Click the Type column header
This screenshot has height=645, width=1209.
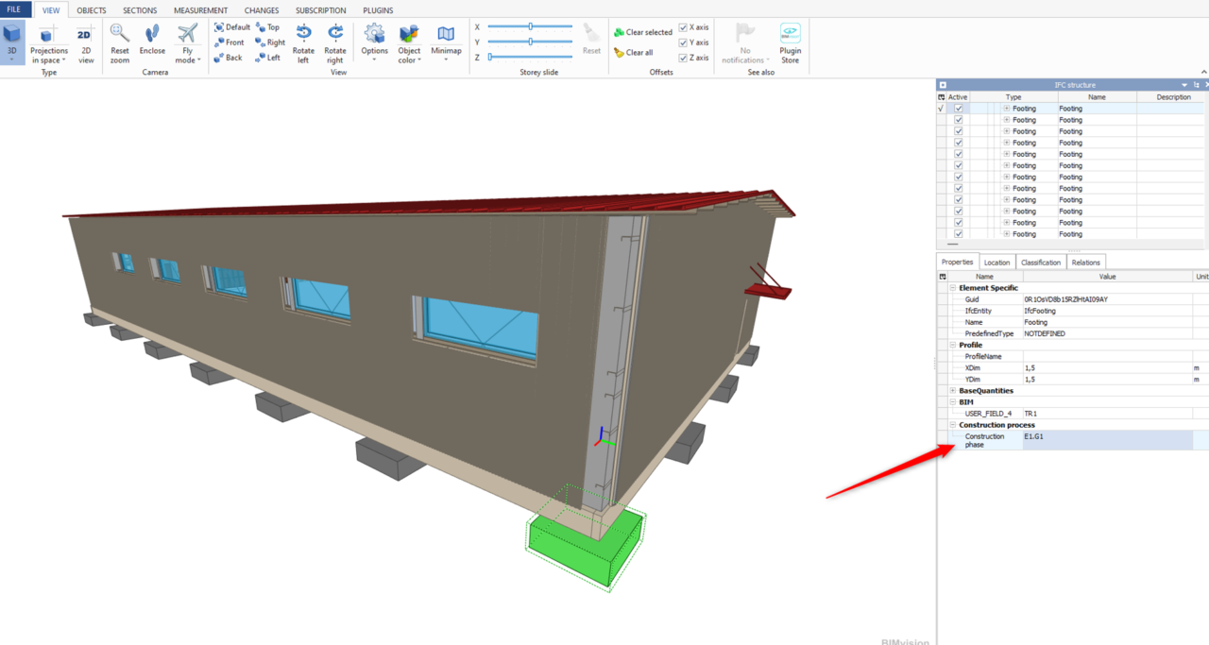pos(1013,97)
